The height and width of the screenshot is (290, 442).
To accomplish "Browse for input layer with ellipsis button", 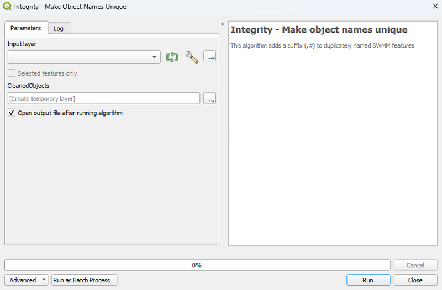I will [209, 56].
